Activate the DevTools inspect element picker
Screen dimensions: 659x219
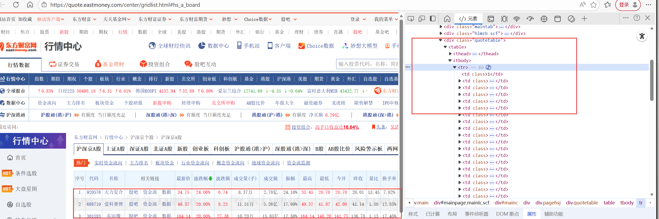[411, 19]
